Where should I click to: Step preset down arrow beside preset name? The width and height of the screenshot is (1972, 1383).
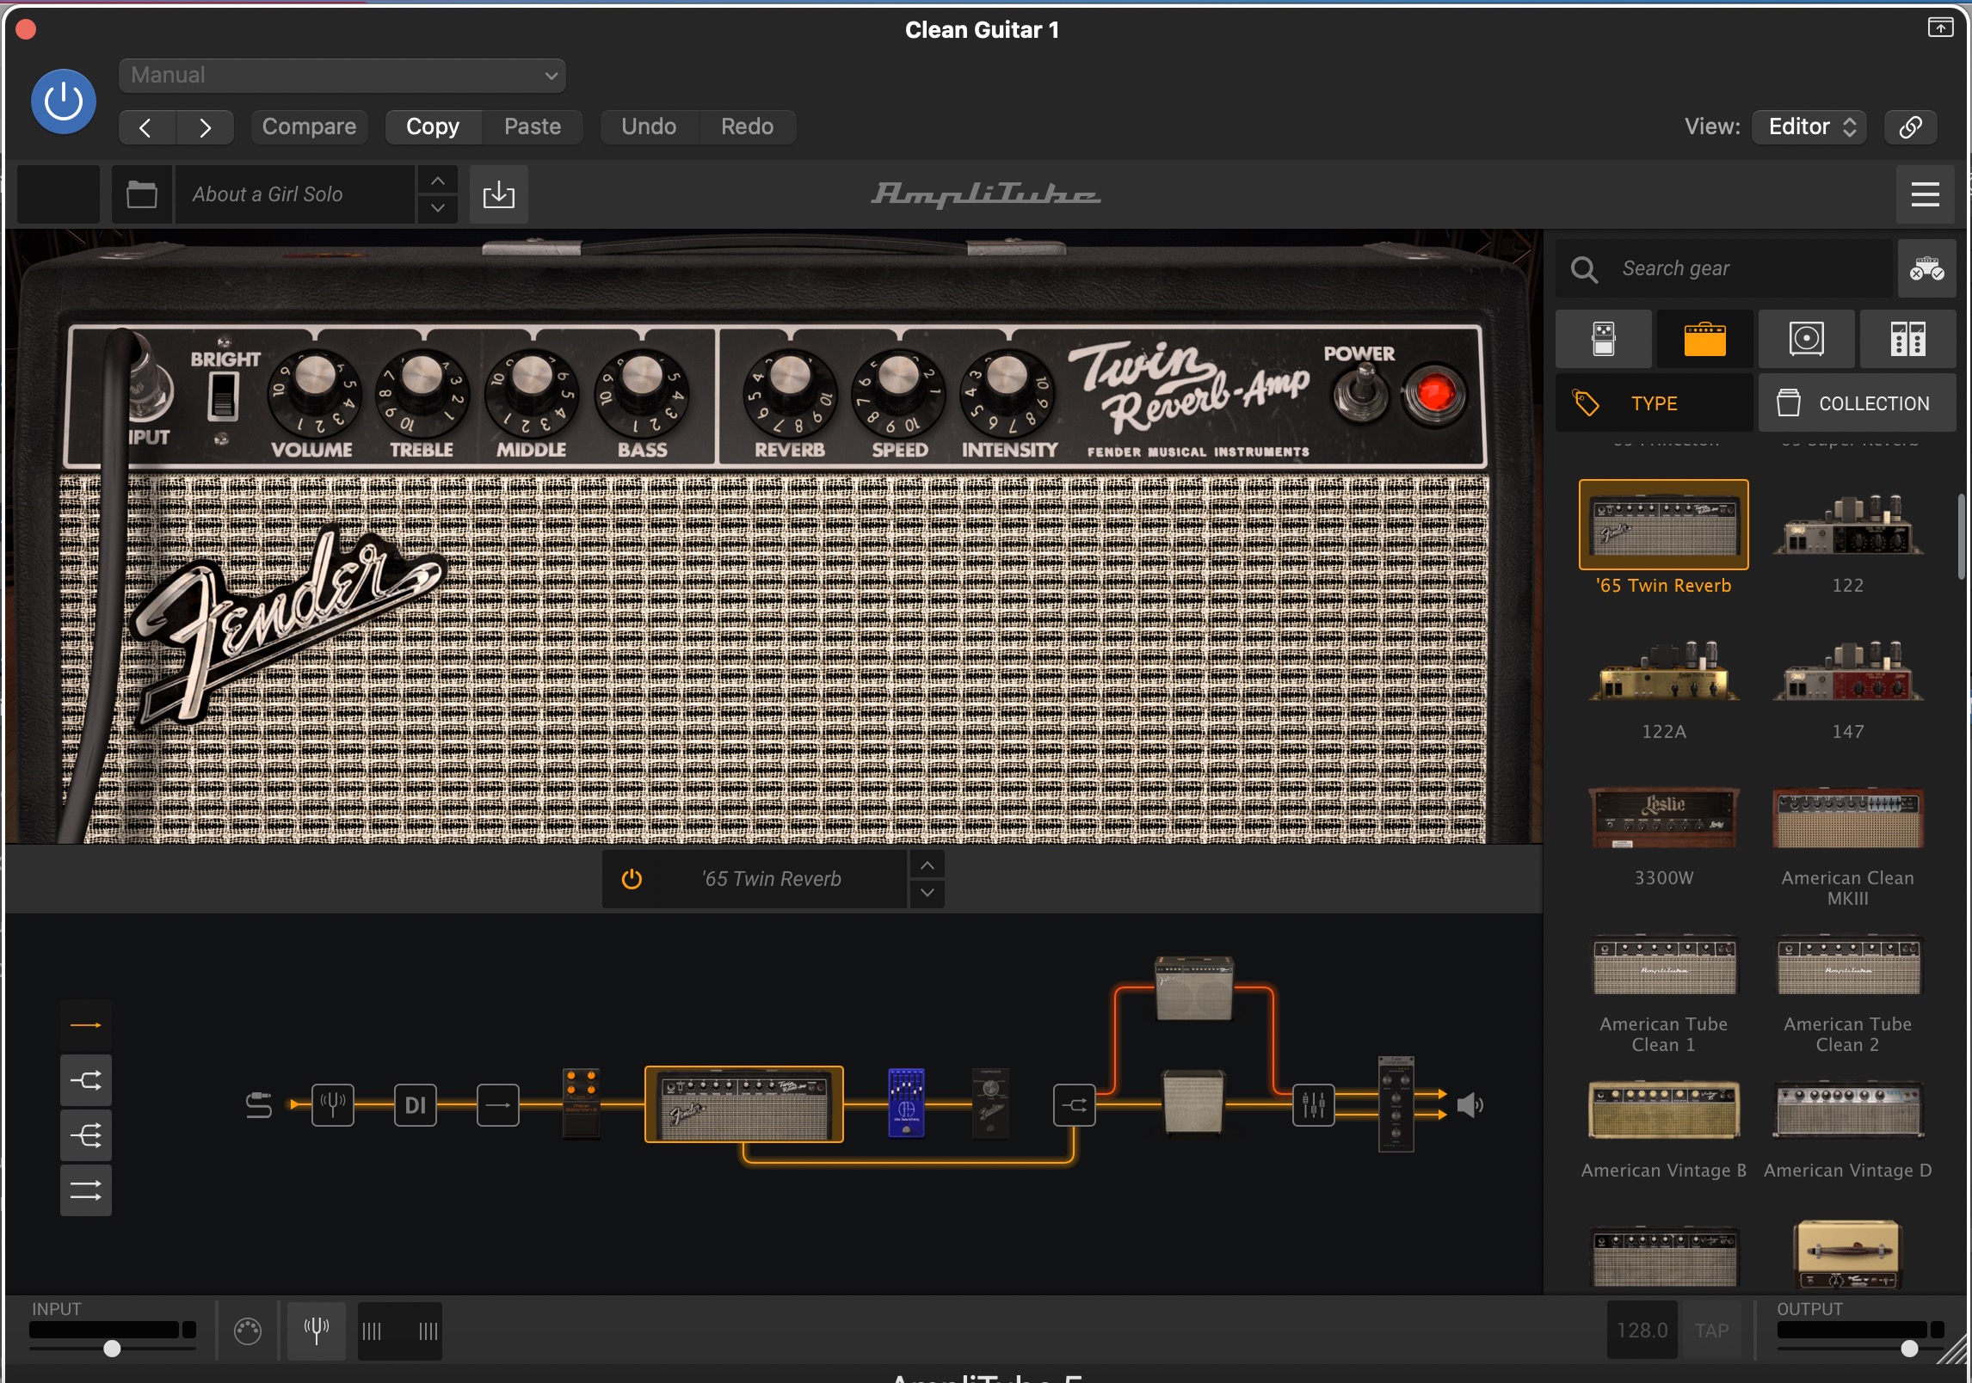438,208
